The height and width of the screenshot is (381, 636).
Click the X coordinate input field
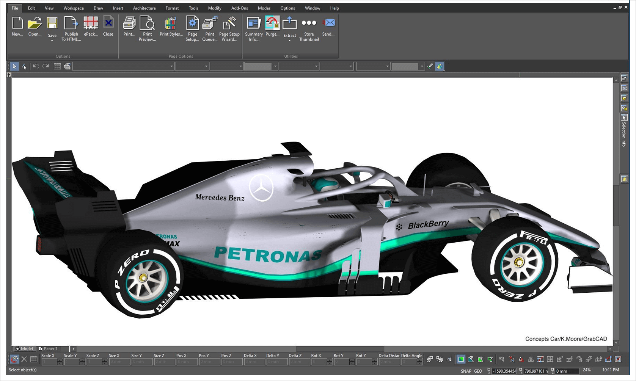click(x=504, y=371)
